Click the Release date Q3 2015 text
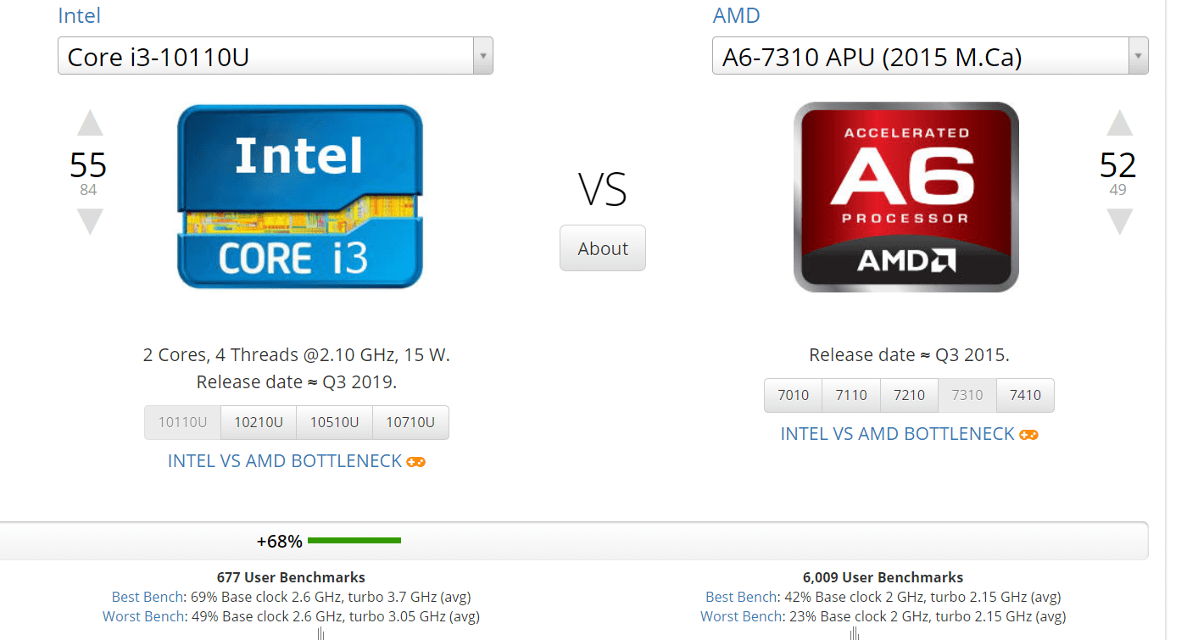Image resolution: width=1187 pixels, height=640 pixels. [x=909, y=355]
